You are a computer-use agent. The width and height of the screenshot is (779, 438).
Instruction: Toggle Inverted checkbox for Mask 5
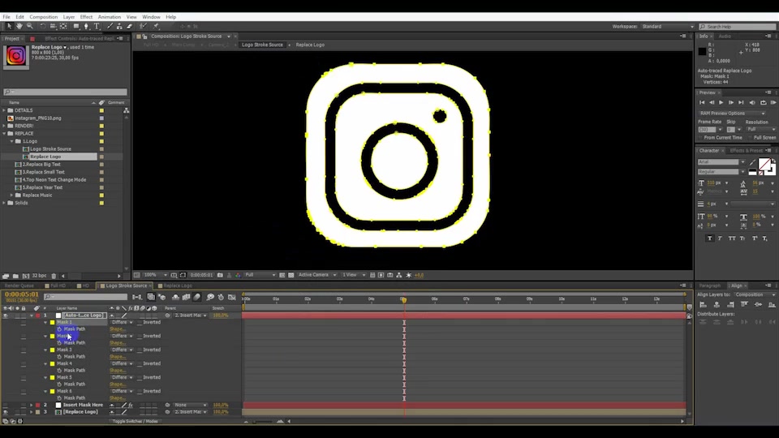tap(140, 377)
